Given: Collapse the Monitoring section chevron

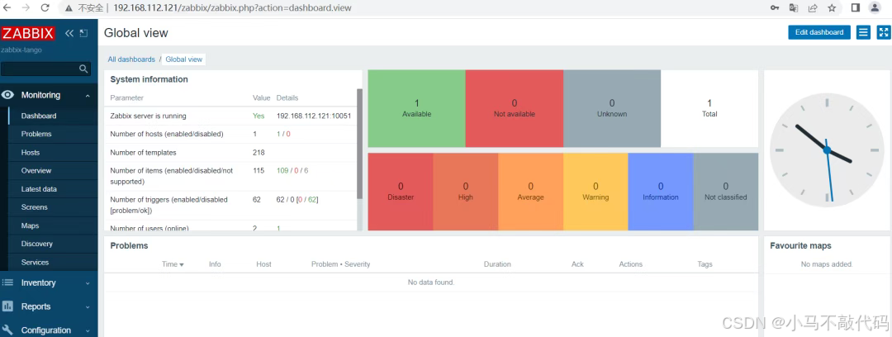Looking at the screenshot, I should pyautogui.click(x=88, y=96).
